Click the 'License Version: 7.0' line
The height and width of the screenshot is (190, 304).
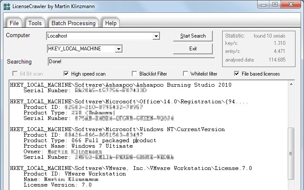click(58, 185)
